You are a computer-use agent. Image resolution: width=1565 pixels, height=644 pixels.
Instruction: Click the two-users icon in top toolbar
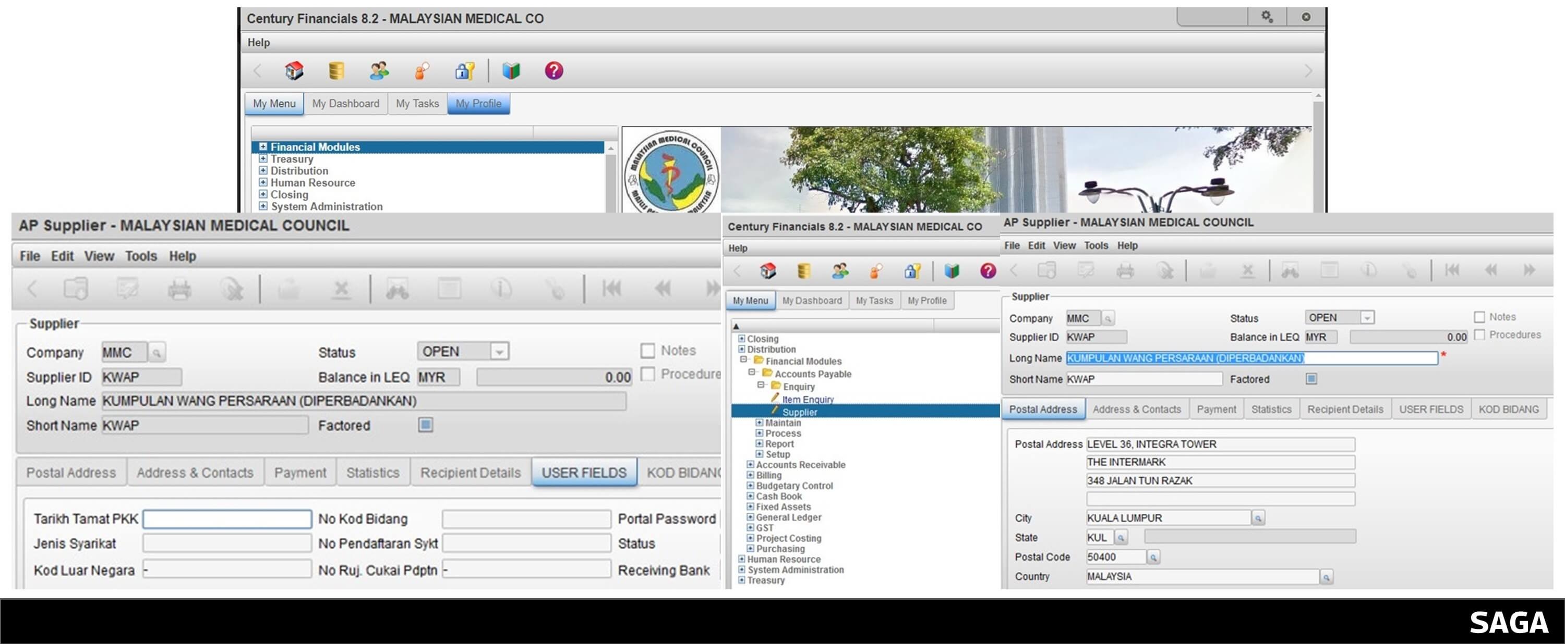[379, 71]
